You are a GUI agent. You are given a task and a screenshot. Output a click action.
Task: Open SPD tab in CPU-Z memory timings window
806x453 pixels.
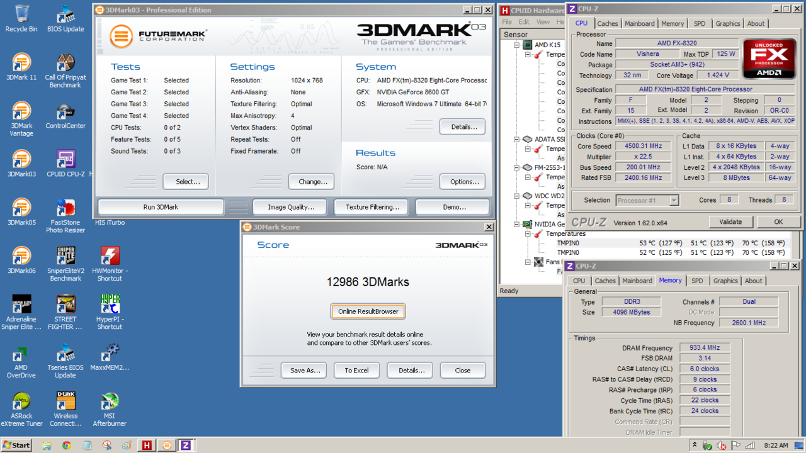point(697,281)
